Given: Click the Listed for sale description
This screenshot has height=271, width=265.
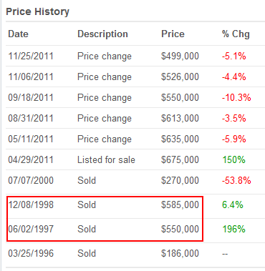Looking at the screenshot, I should 106,160.
